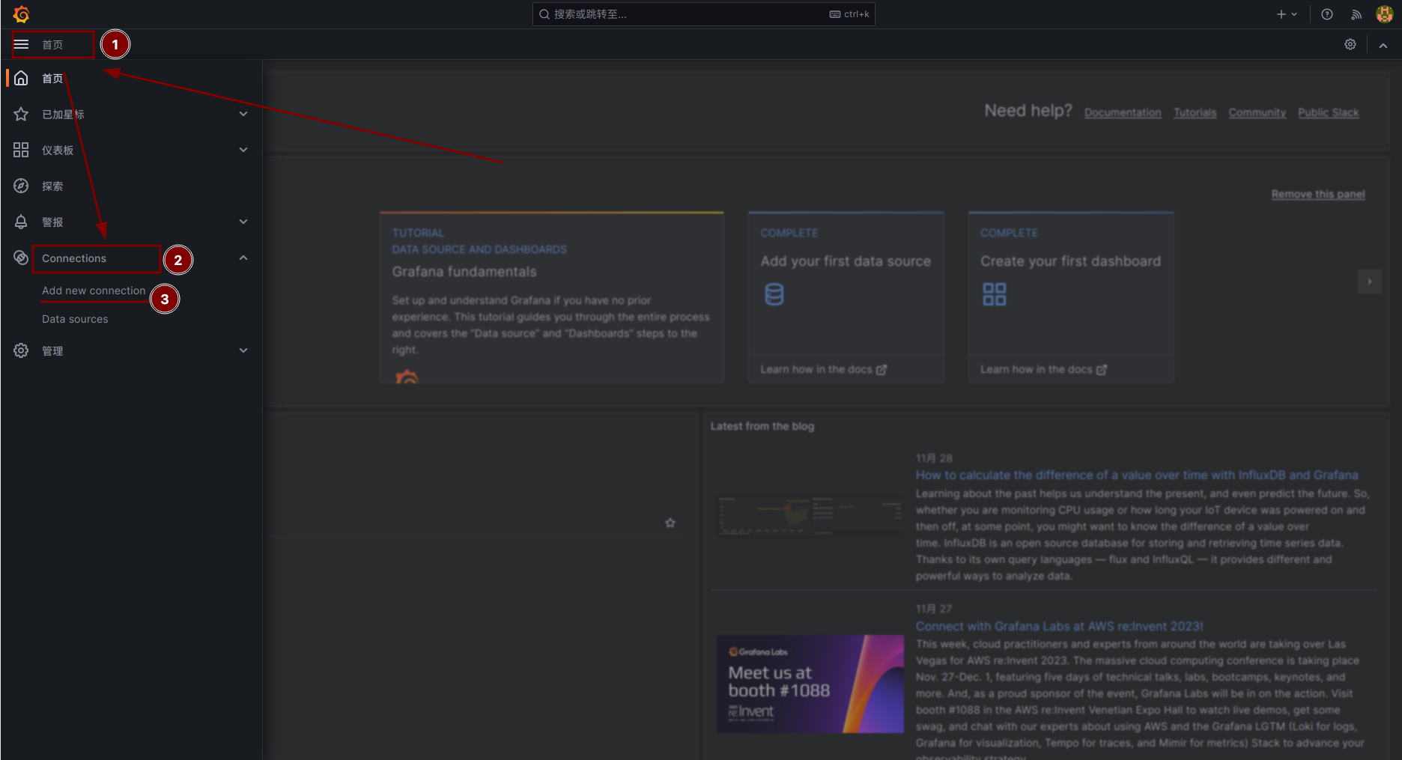Click the user profile avatar
The image size is (1402, 760).
(1384, 14)
